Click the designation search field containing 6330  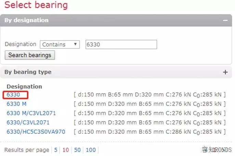121,44
